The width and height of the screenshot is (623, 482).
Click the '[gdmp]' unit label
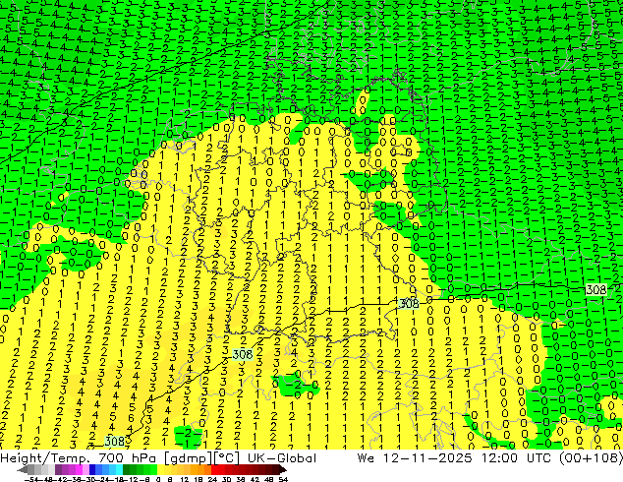[x=189, y=458]
